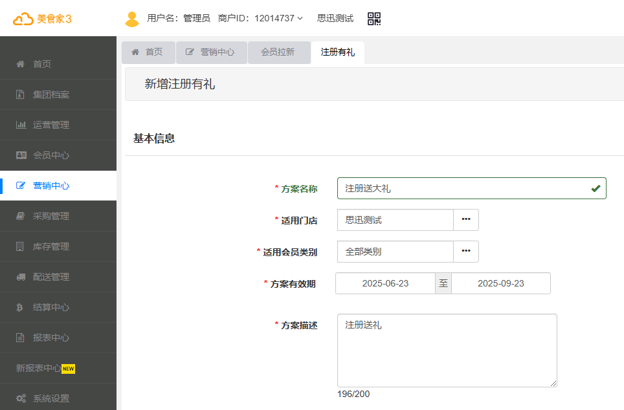Click the 196/200 character counter
Viewport: 624px width, 410px height.
[x=353, y=394]
